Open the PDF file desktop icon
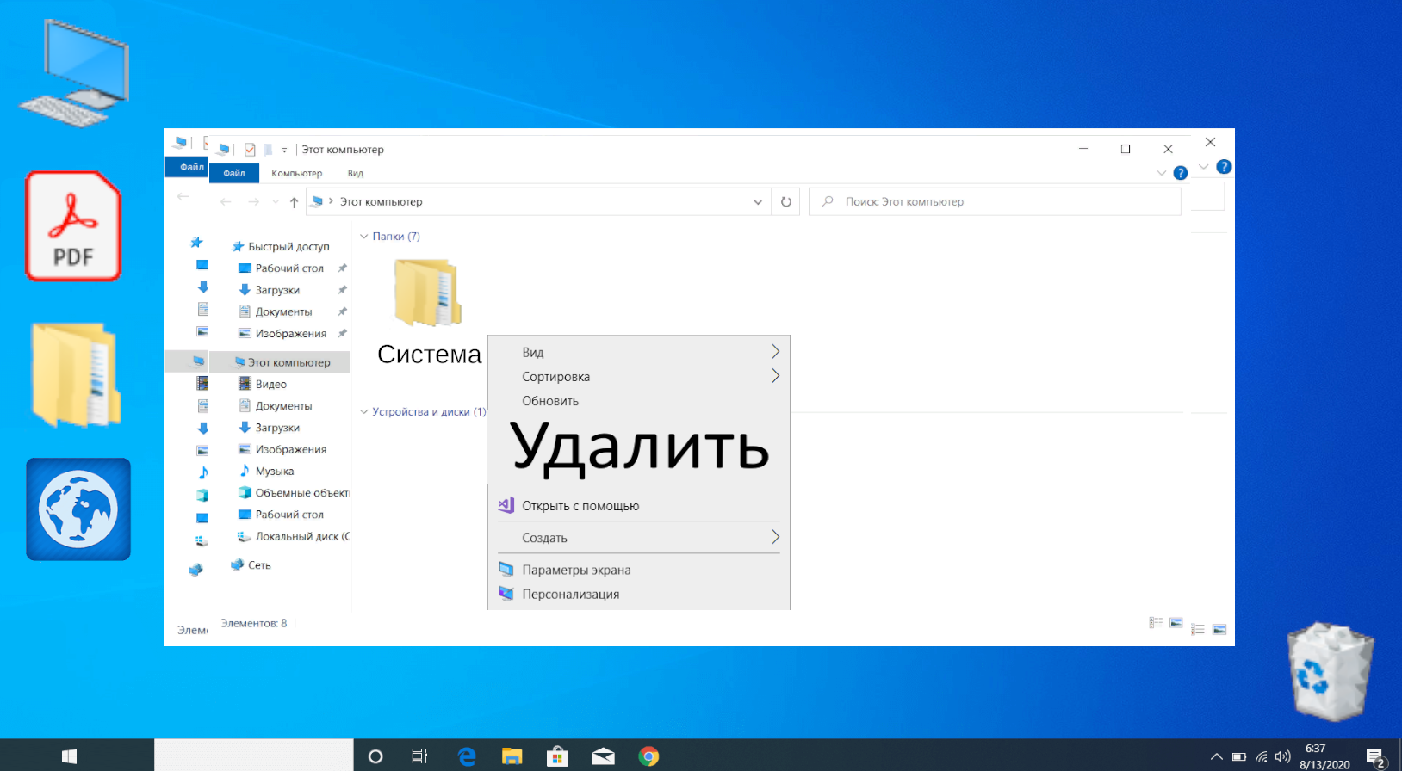 point(73,226)
